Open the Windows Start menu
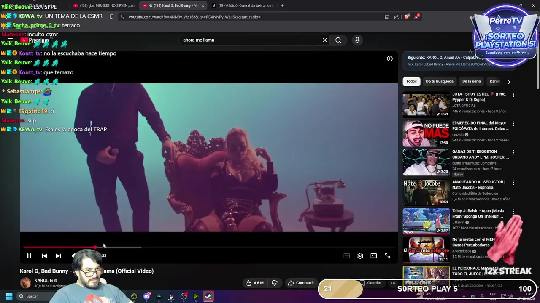 [9, 296]
